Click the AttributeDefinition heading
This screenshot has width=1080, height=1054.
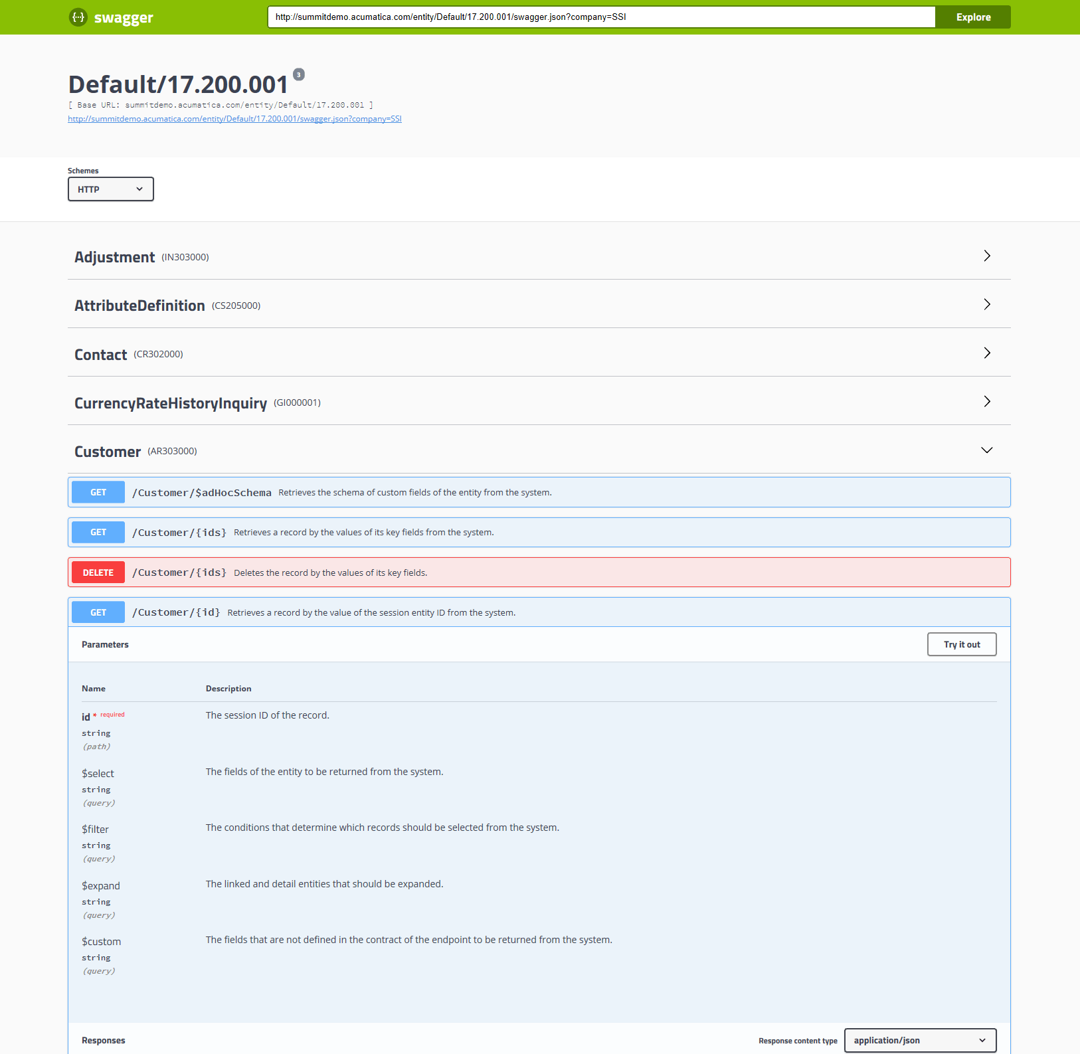pyautogui.click(x=139, y=306)
